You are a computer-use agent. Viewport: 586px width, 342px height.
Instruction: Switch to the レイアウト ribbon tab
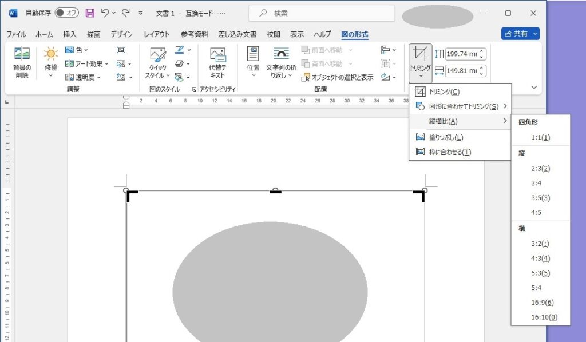coord(157,34)
